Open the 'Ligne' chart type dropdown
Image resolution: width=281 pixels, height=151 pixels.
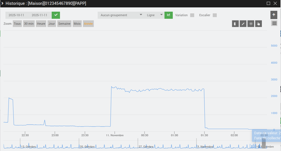pyautogui.click(x=154, y=15)
